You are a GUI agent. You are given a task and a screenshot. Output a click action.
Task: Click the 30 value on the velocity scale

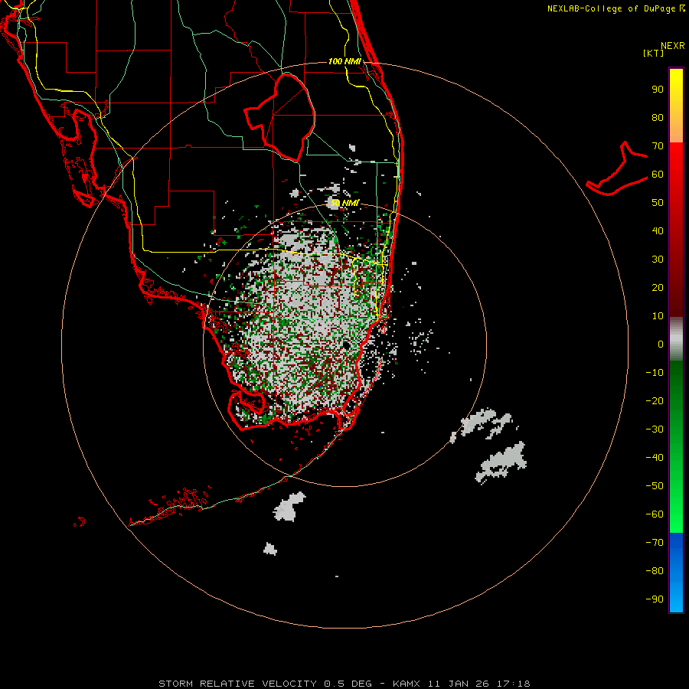coord(658,260)
